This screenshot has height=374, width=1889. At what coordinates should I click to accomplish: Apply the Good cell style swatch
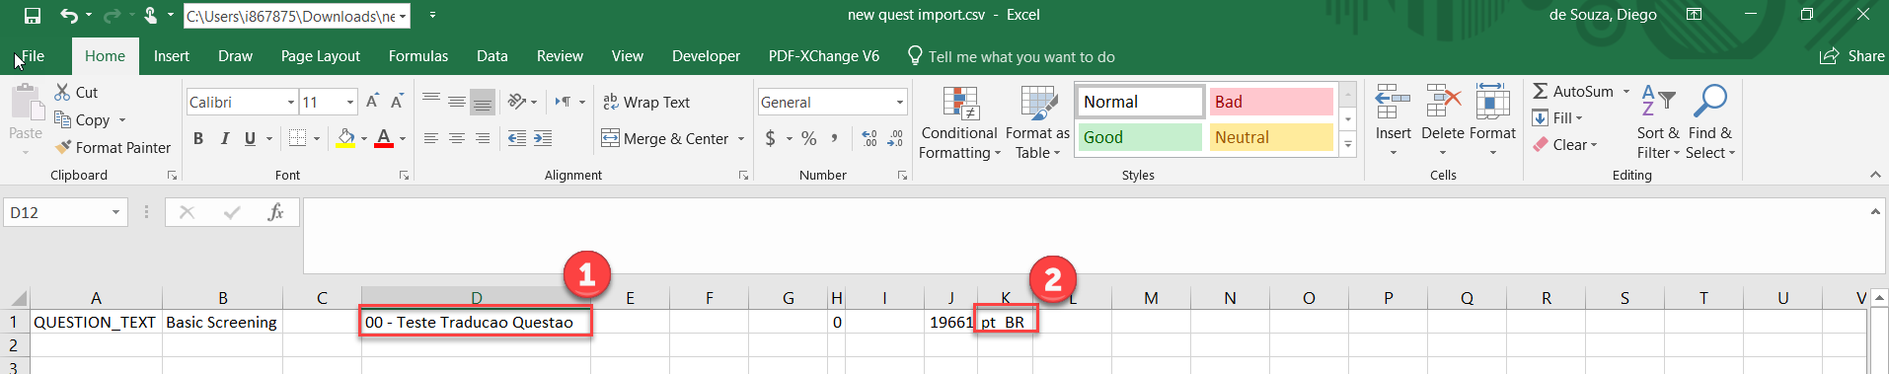1139,137
